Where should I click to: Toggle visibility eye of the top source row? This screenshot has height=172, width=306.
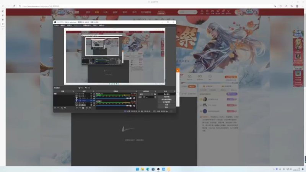(x=91, y=94)
